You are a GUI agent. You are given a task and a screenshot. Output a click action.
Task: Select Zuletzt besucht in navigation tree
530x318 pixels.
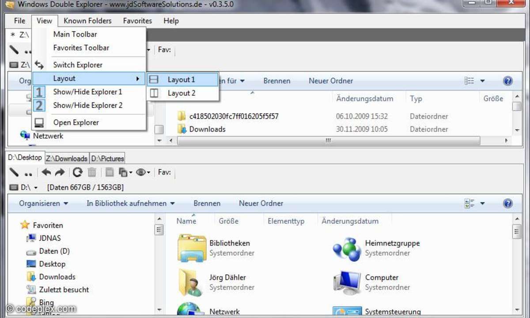click(64, 290)
